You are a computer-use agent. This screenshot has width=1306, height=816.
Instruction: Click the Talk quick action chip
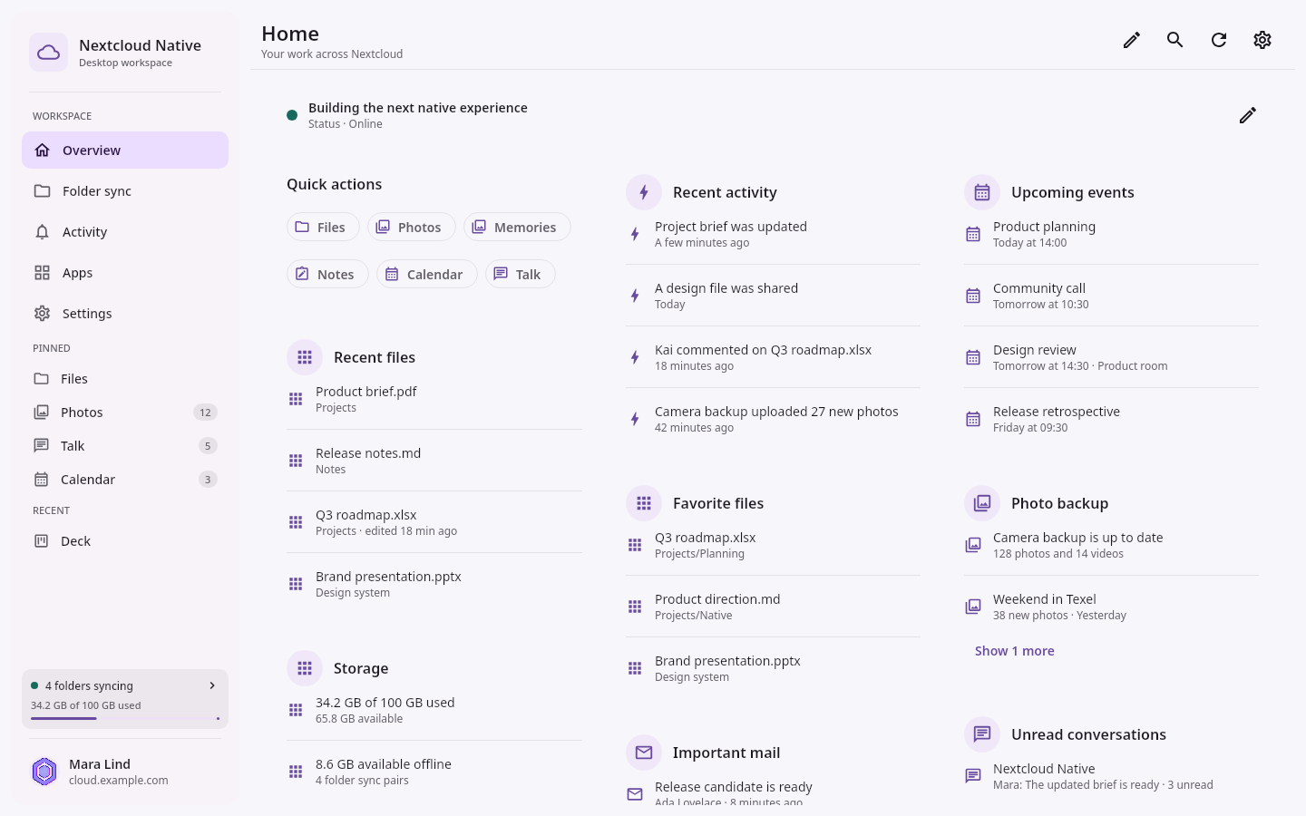[521, 274]
